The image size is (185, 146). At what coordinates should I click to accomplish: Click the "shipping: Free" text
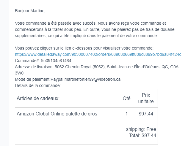(141, 129)
